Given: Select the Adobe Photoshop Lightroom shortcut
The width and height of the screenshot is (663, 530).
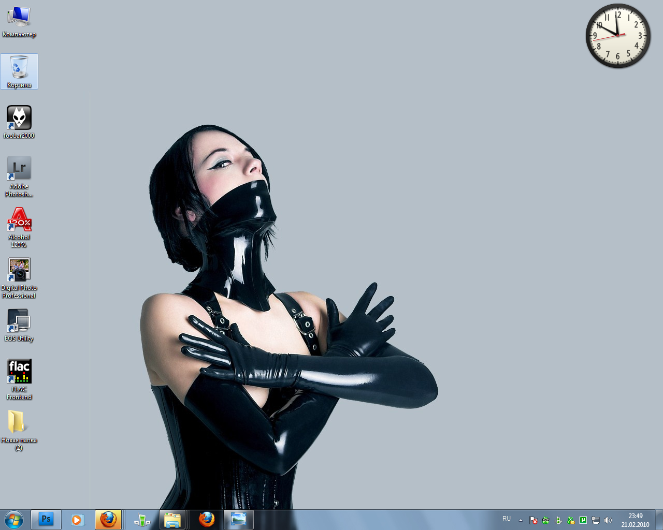Looking at the screenshot, I should [19, 176].
